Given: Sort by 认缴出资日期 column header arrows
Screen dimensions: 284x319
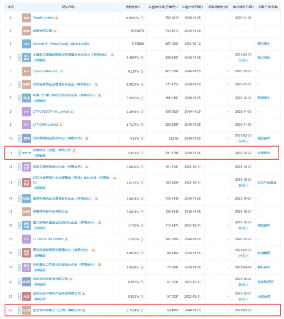Looking at the screenshot, I should tap(203, 7).
